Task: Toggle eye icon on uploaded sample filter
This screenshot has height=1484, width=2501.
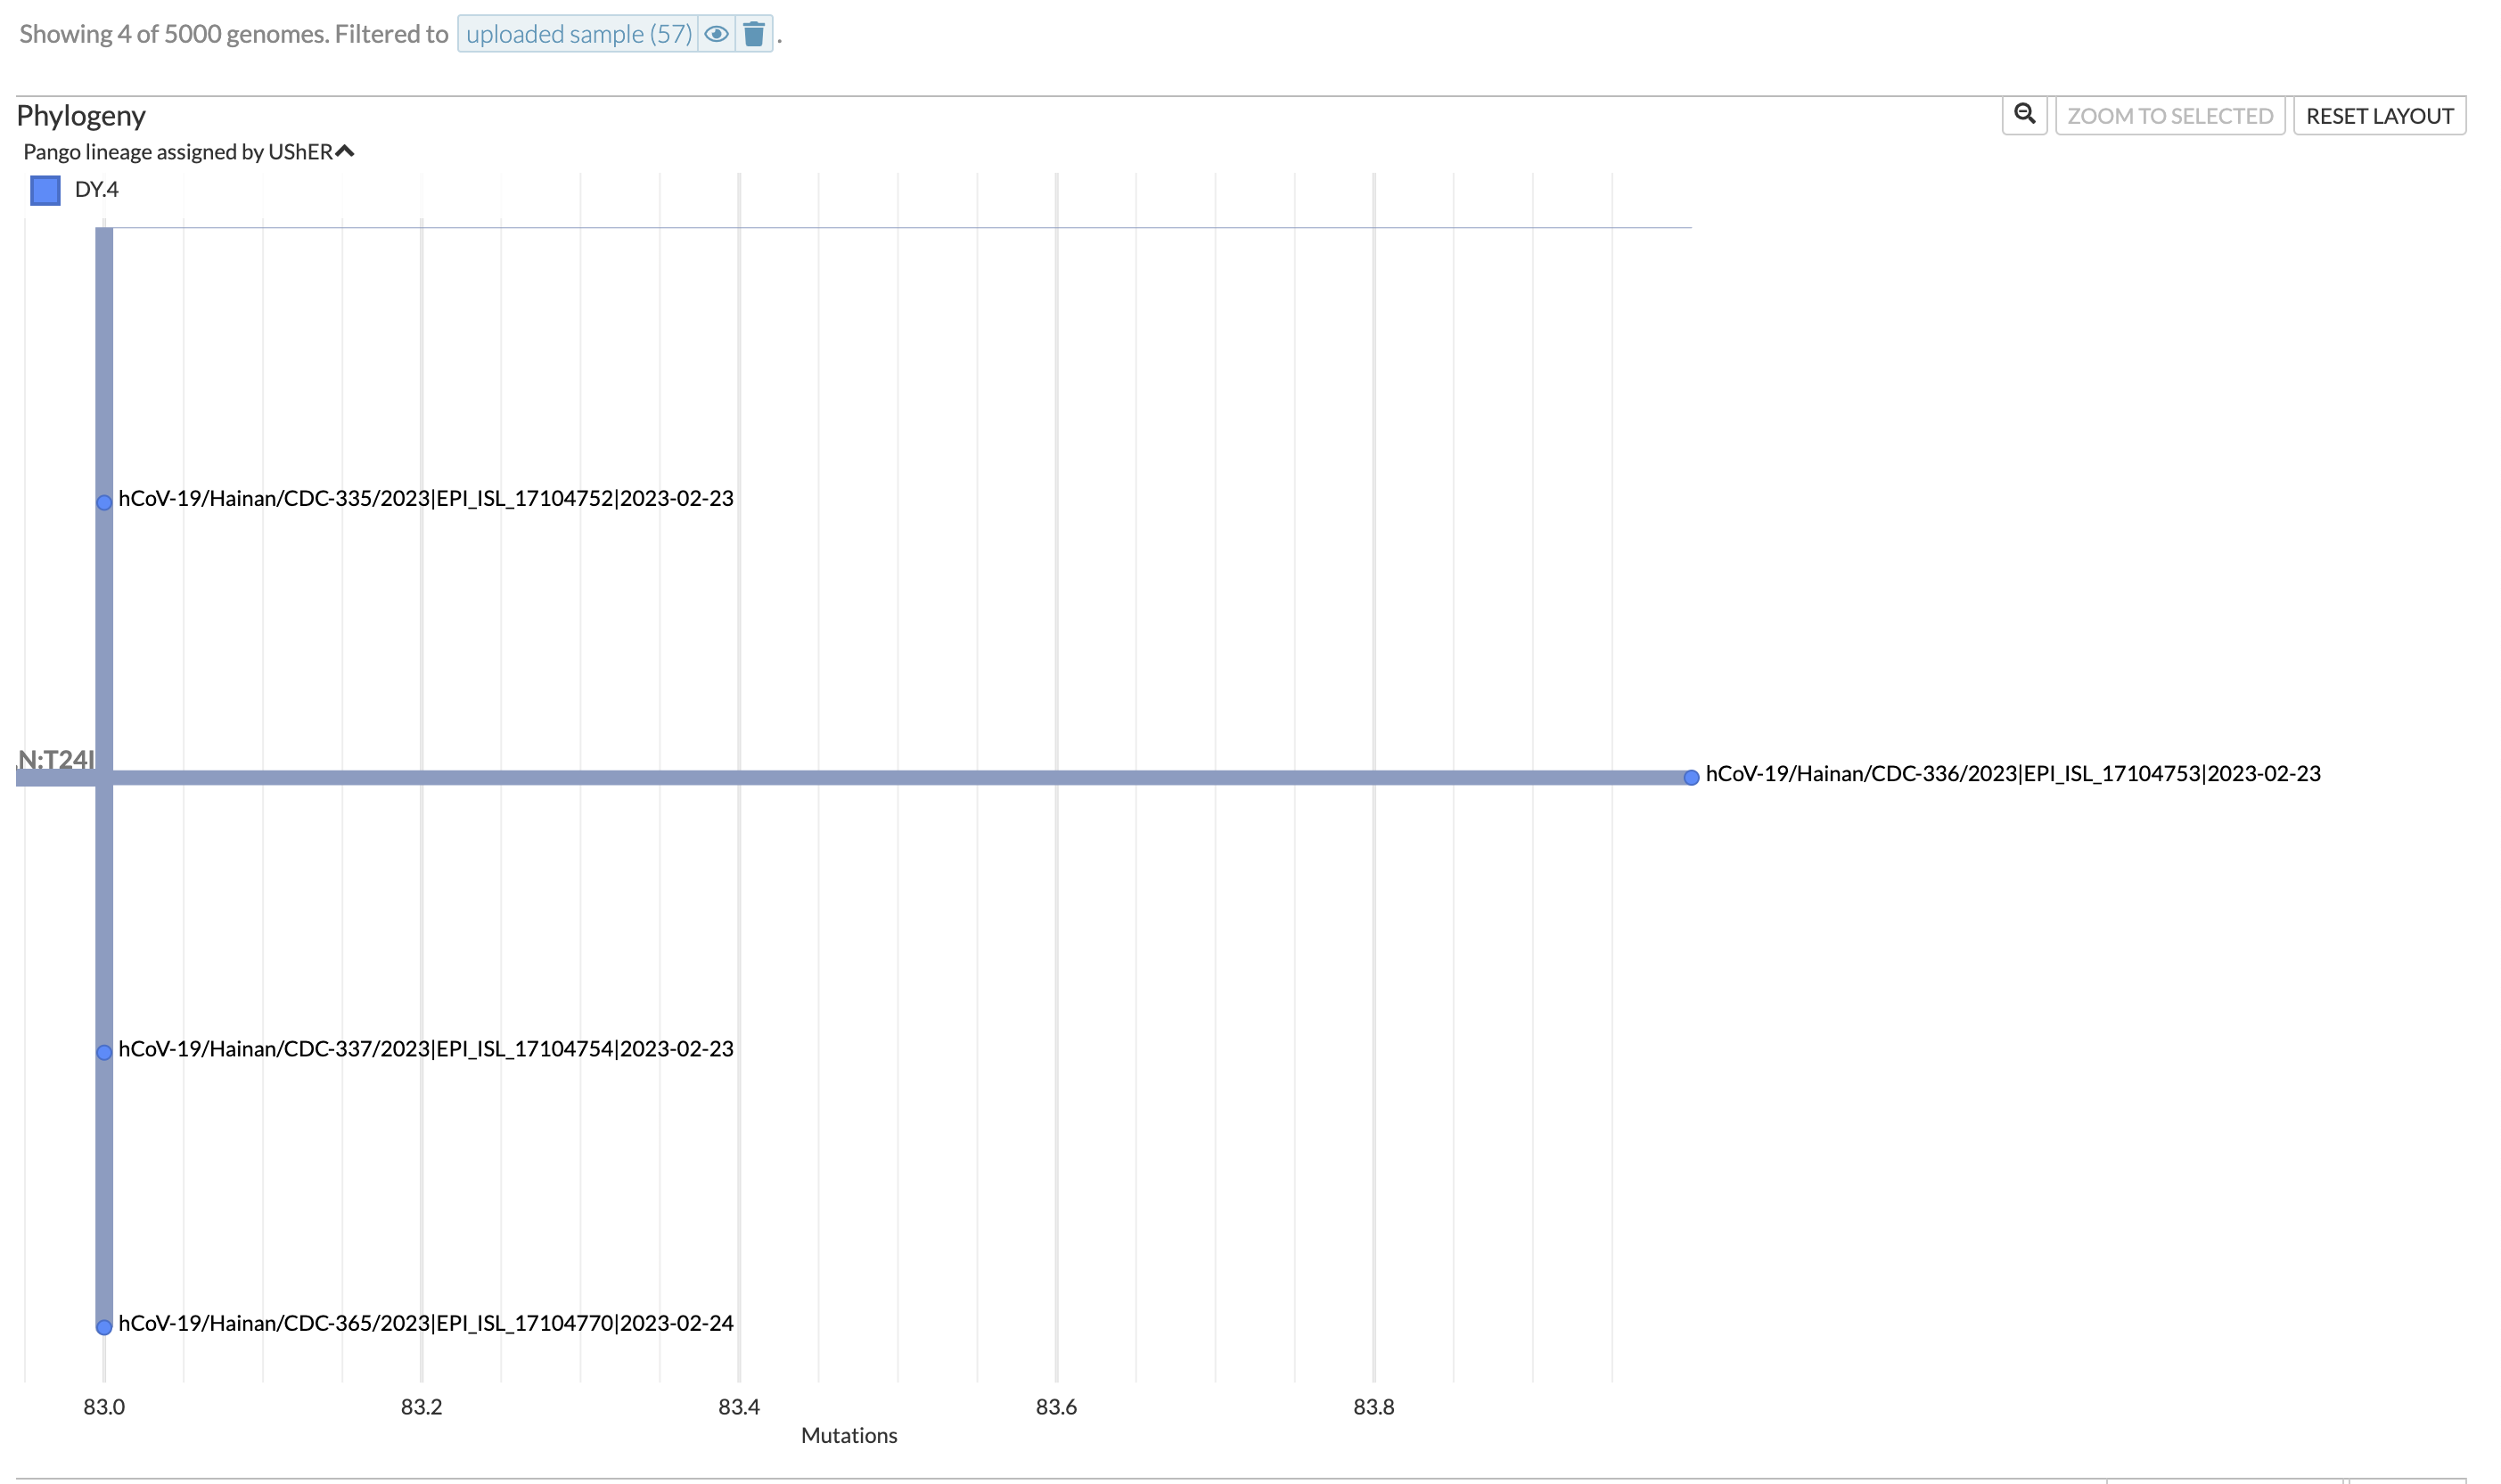Action: click(x=717, y=34)
